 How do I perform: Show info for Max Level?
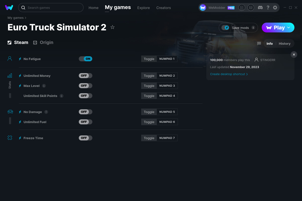coord(44,86)
